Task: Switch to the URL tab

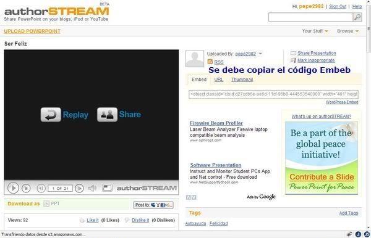Action: pyautogui.click(x=219, y=80)
